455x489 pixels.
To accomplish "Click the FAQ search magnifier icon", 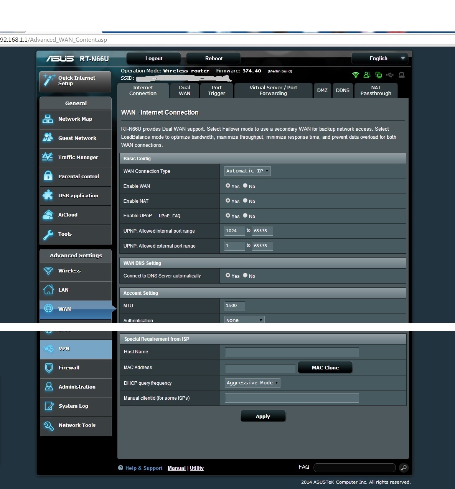I will pyautogui.click(x=404, y=468).
